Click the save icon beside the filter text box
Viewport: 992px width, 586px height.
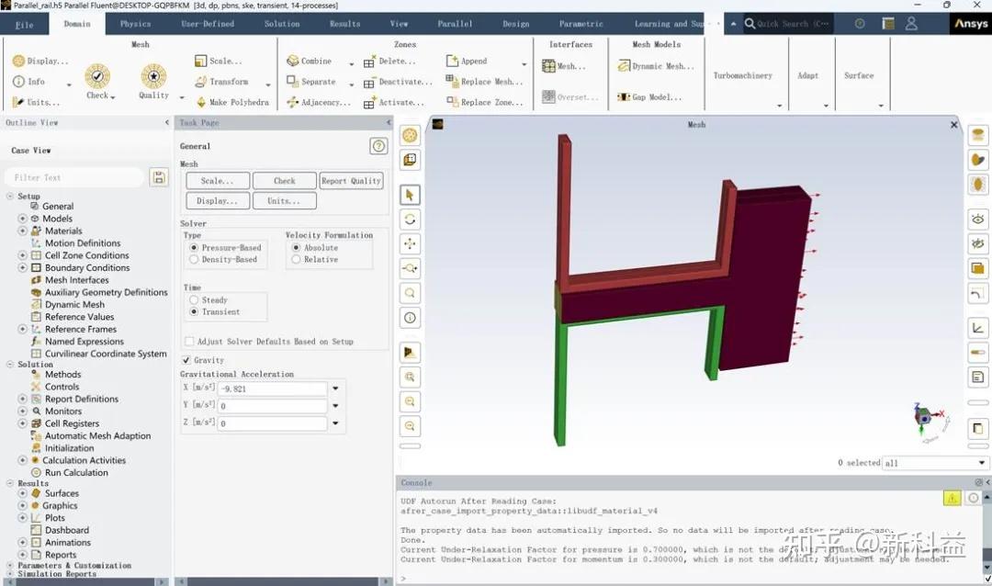pos(159,177)
